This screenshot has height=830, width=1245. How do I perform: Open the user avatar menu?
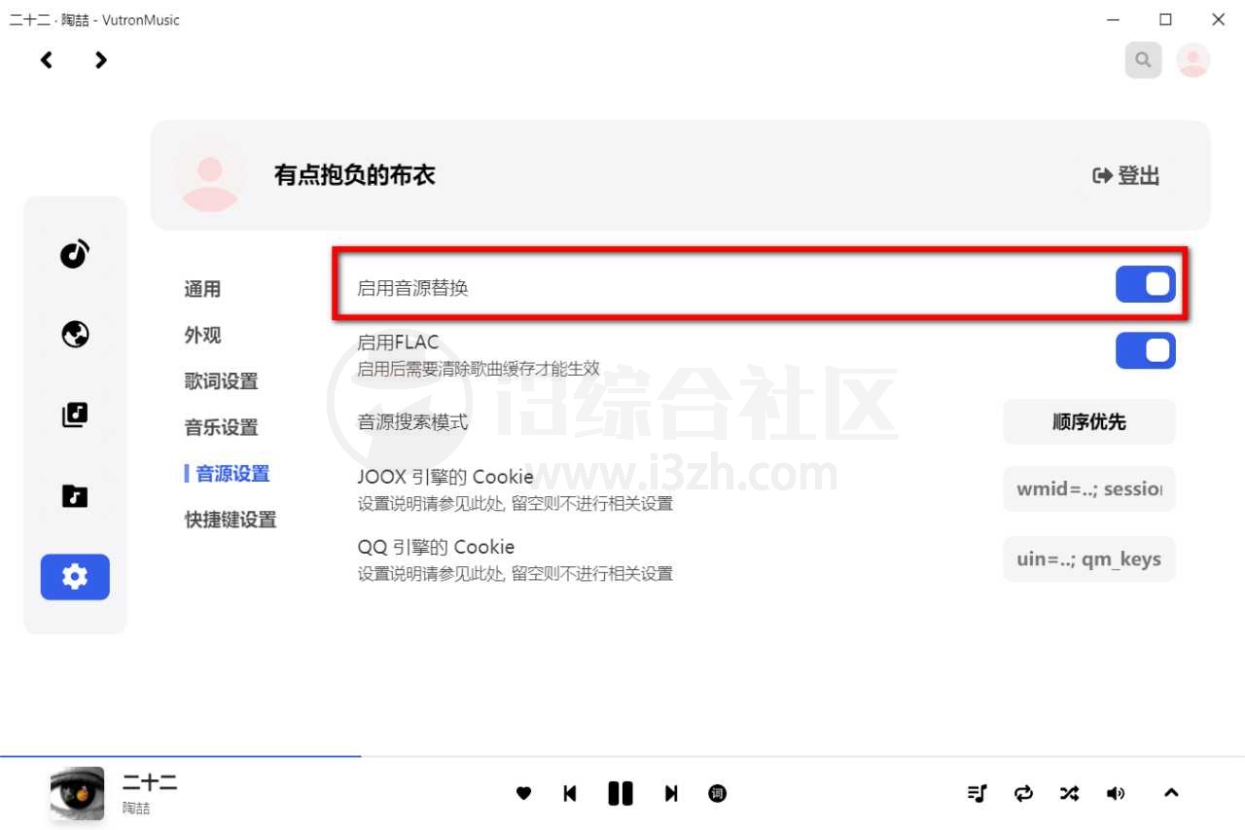[x=1192, y=59]
